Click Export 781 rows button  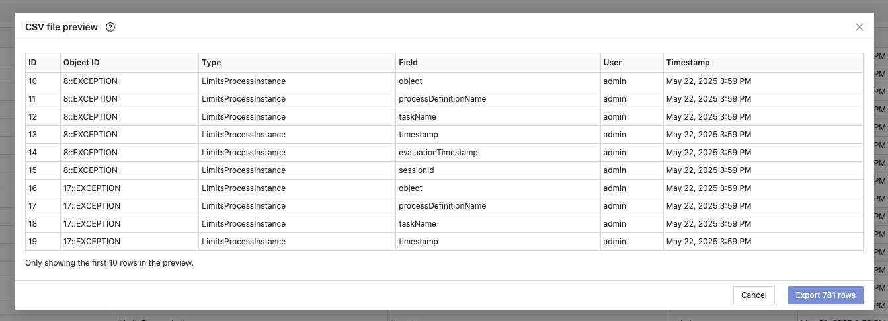[825, 295]
